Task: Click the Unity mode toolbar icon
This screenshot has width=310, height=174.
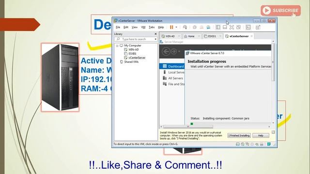Action: pyautogui.click(x=238, y=27)
